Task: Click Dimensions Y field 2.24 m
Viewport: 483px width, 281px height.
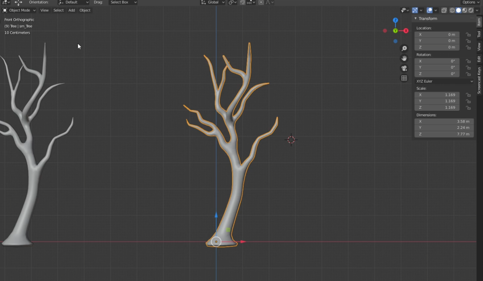Action: (444, 128)
